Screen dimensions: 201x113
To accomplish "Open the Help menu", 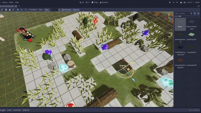I will click(x=17, y=2).
